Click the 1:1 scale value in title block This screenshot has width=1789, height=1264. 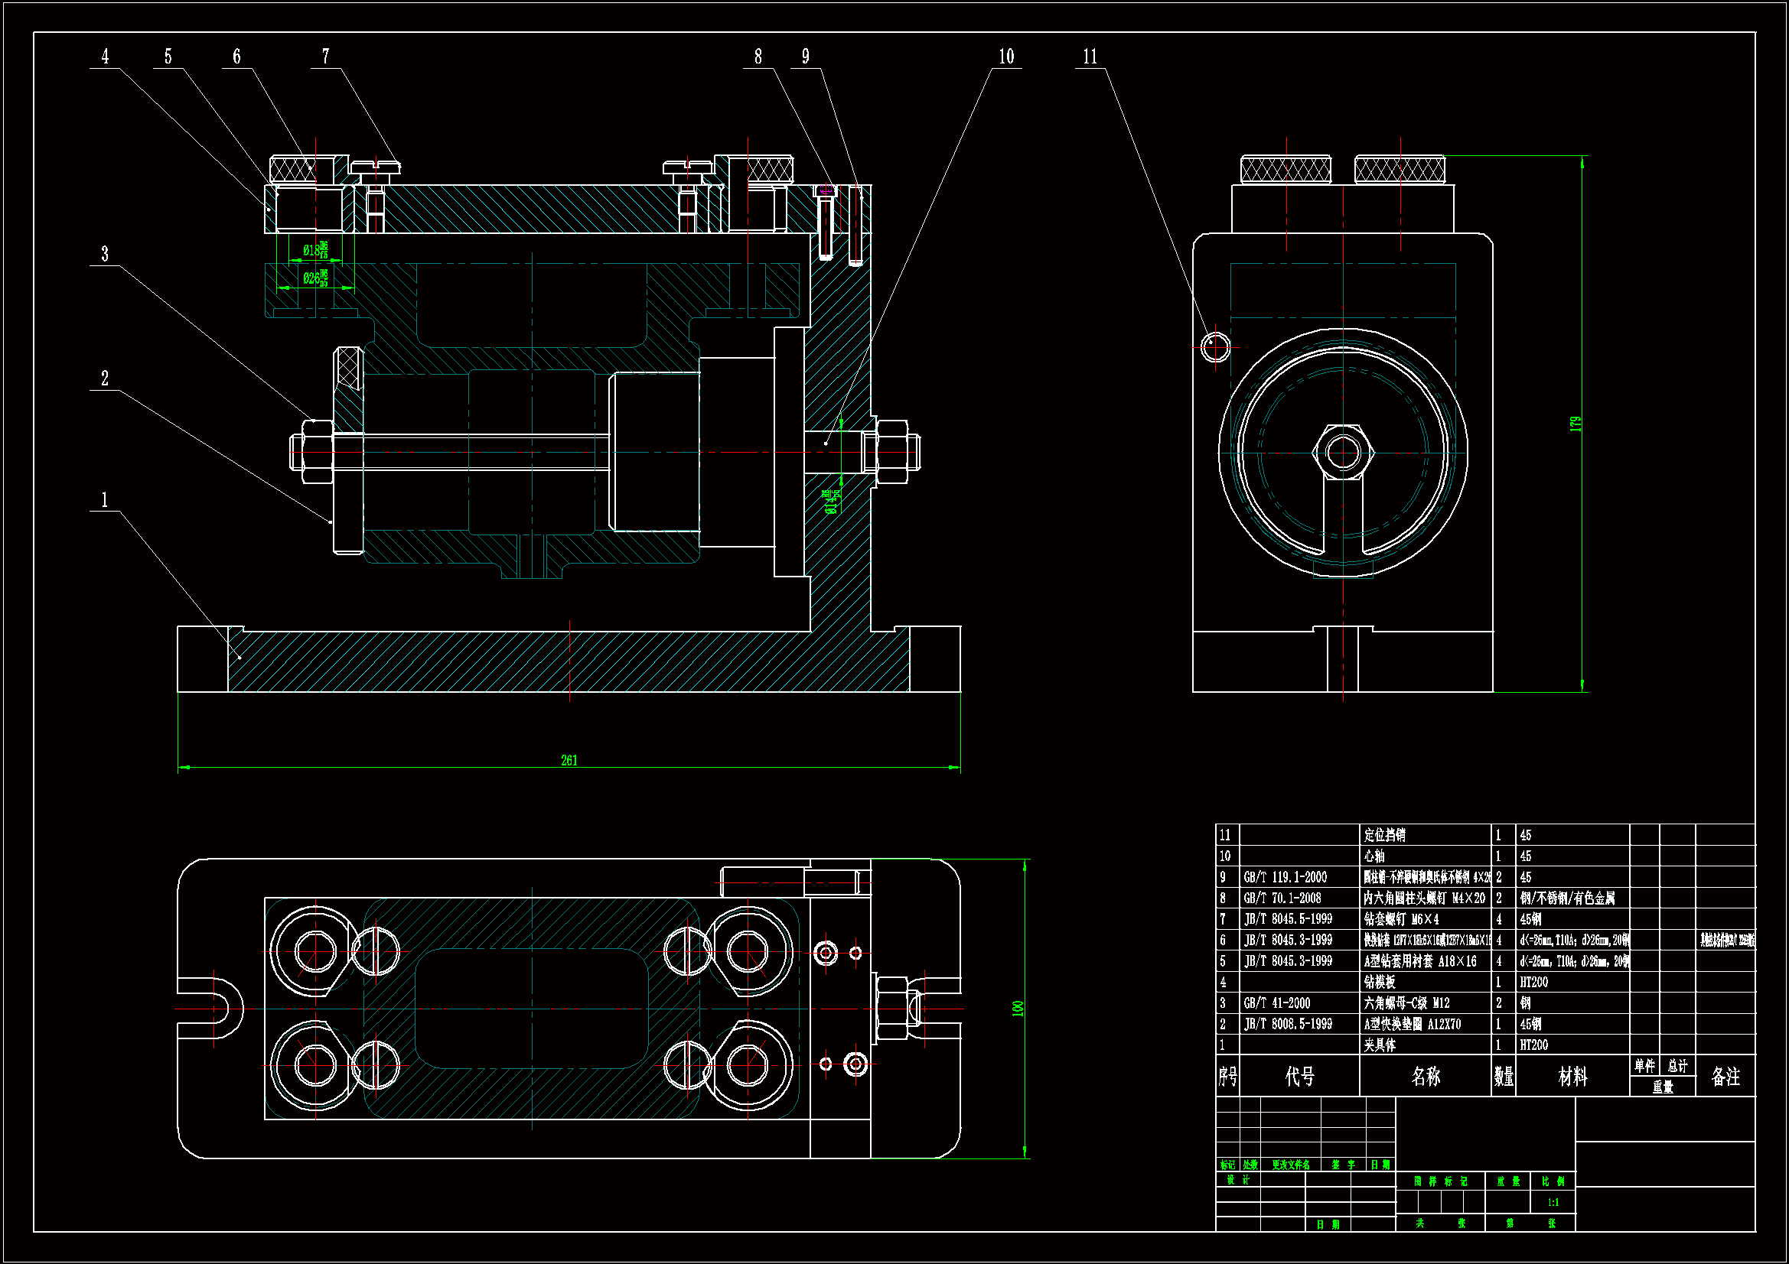coord(1553,1203)
